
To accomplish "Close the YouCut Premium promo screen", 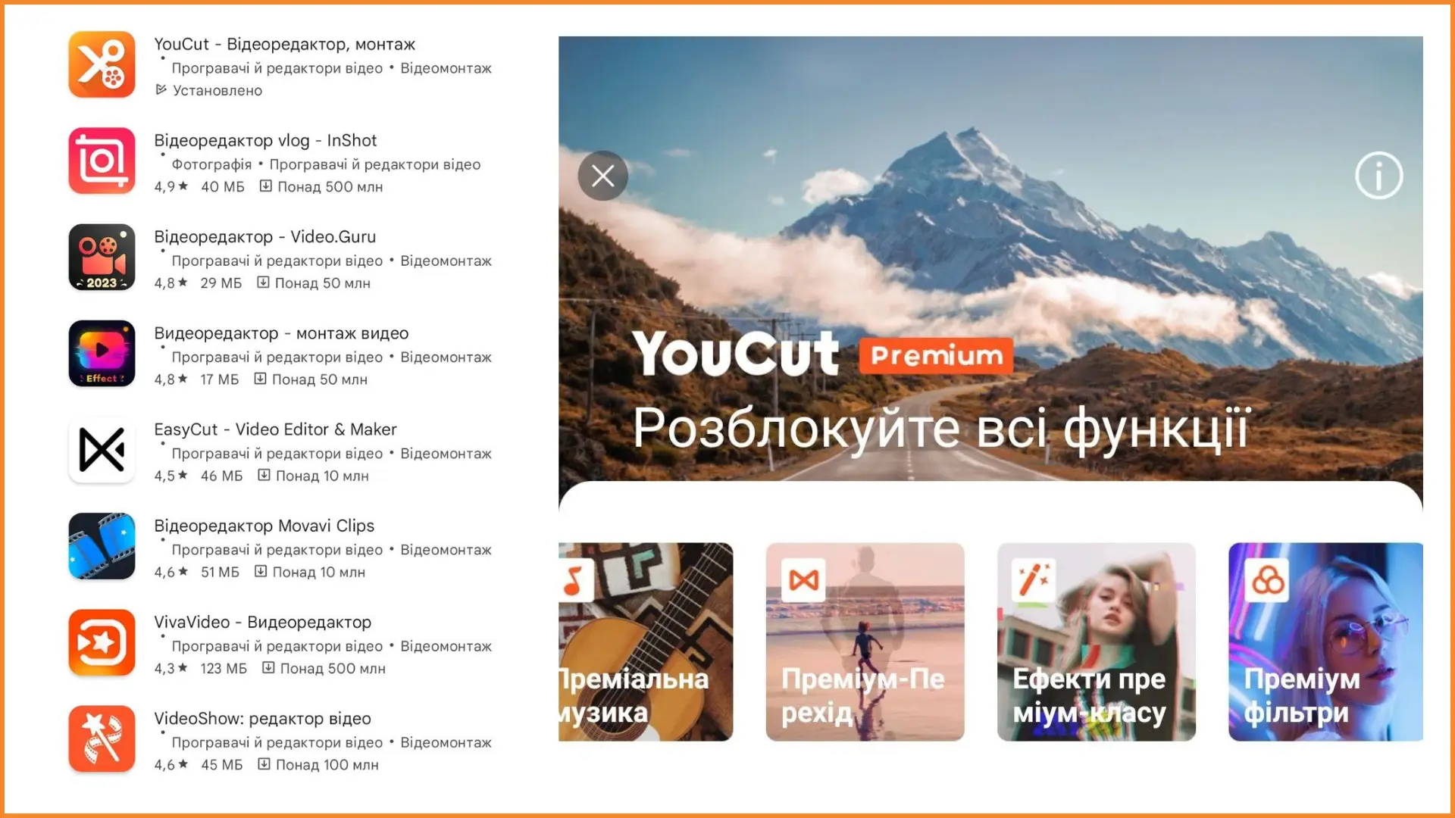I will pyautogui.click(x=603, y=176).
